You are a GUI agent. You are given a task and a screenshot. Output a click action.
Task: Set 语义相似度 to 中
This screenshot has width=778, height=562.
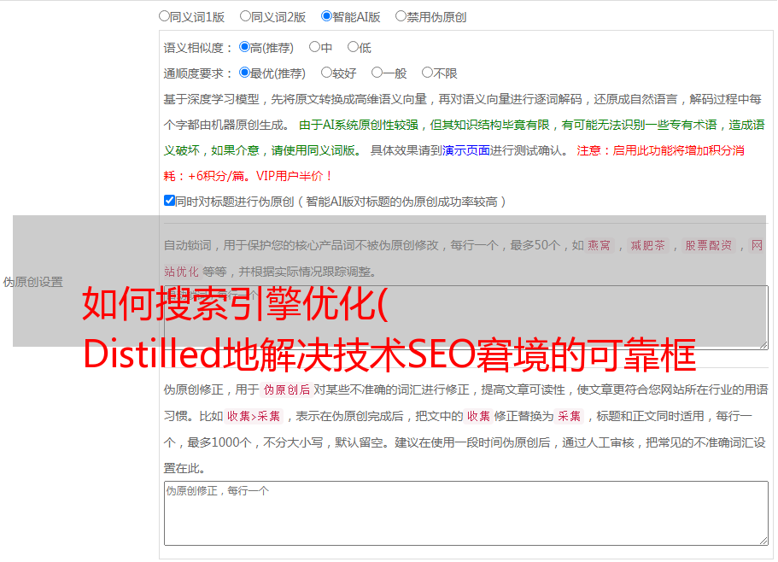(x=314, y=48)
